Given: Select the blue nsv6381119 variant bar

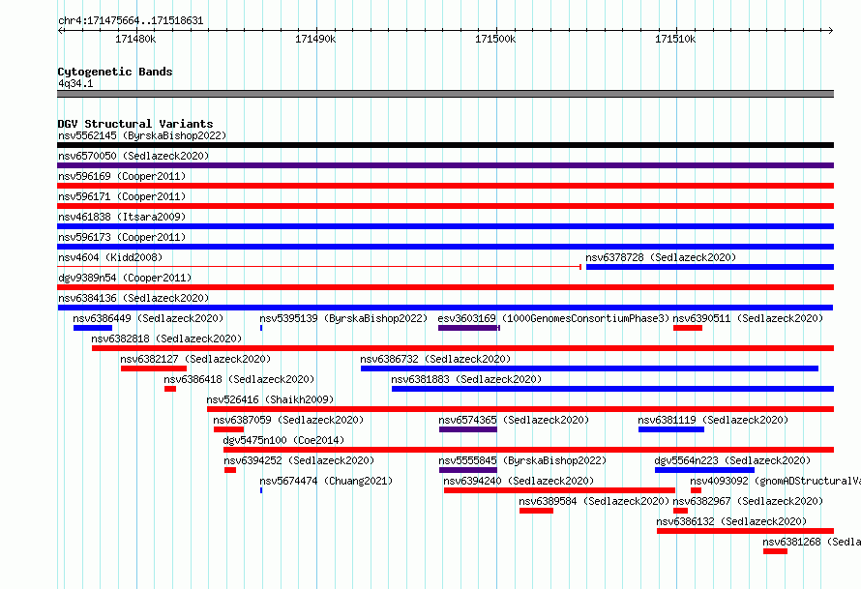Looking at the screenshot, I should pos(671,429).
